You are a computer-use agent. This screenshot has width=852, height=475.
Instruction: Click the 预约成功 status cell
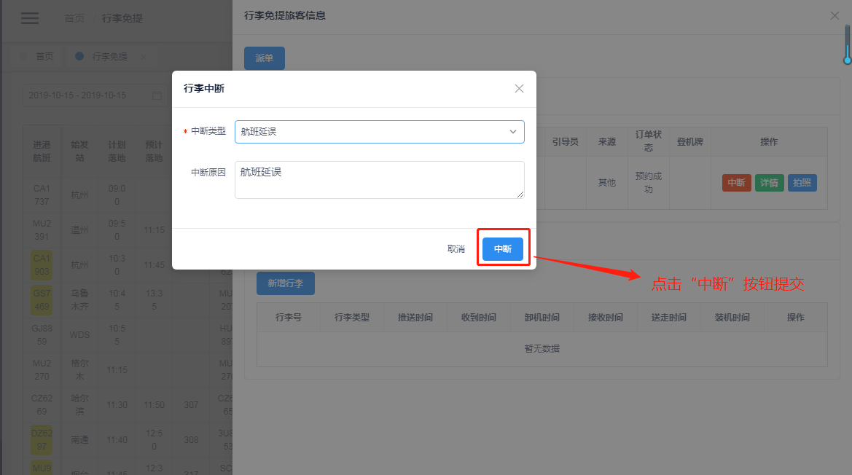(648, 183)
